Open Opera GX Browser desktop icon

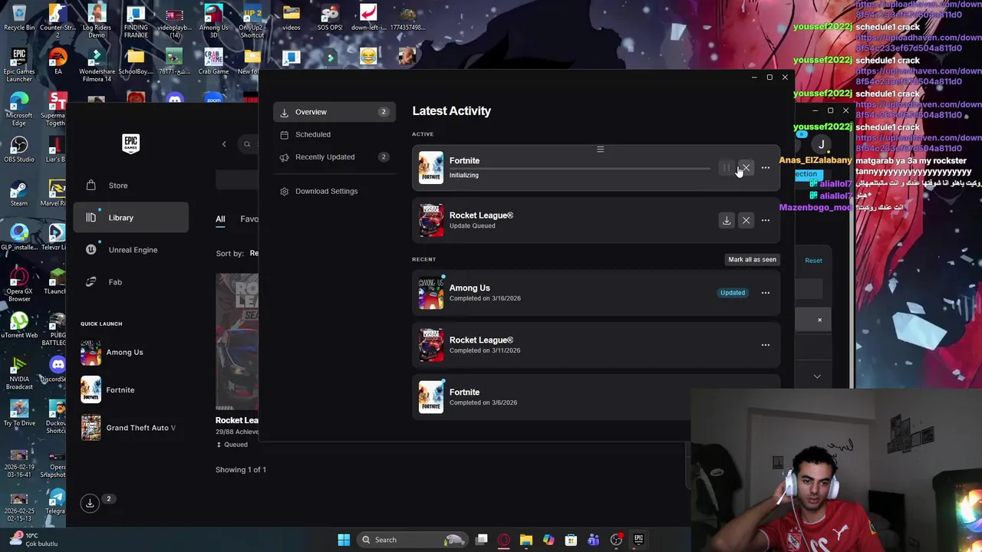pyautogui.click(x=19, y=284)
